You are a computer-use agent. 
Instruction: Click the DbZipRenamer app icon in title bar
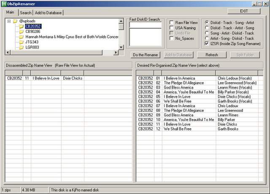pos(4,4)
